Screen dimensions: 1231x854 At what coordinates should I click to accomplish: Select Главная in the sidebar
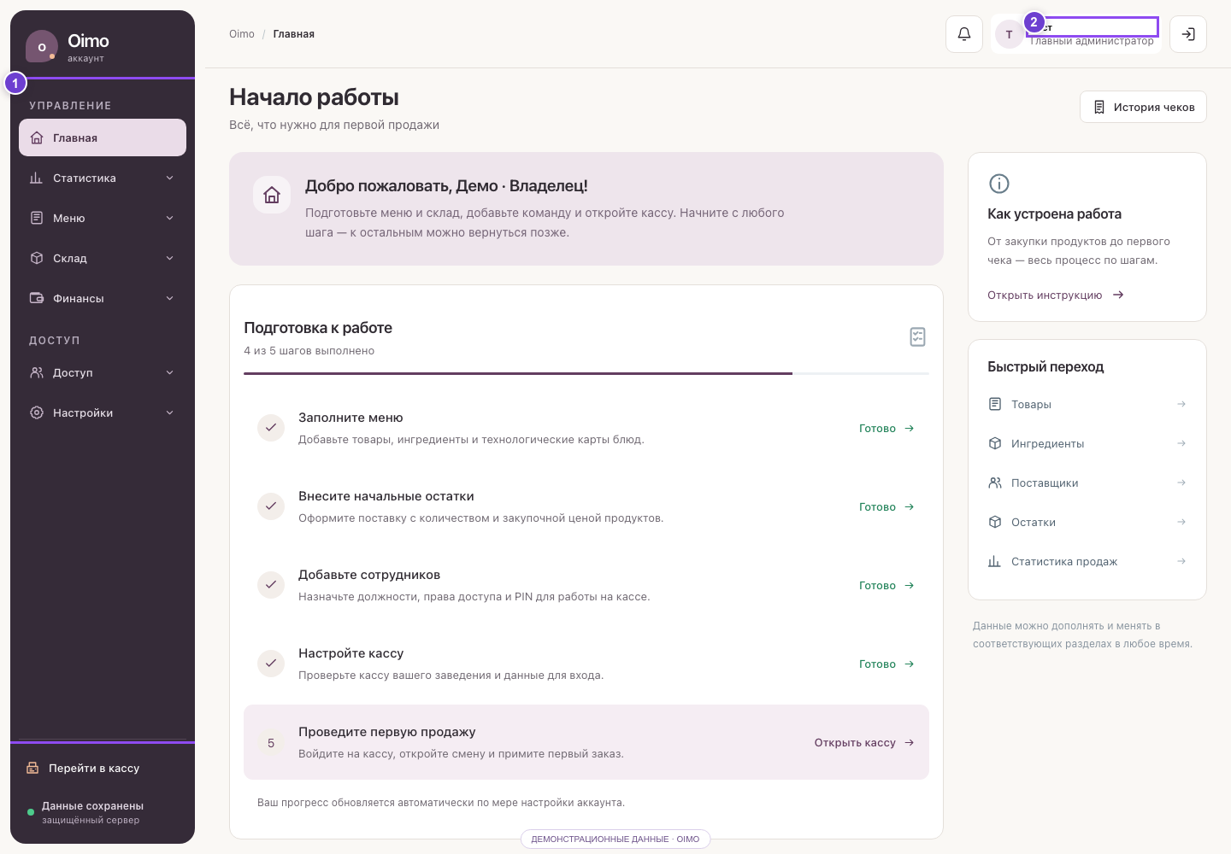(103, 137)
